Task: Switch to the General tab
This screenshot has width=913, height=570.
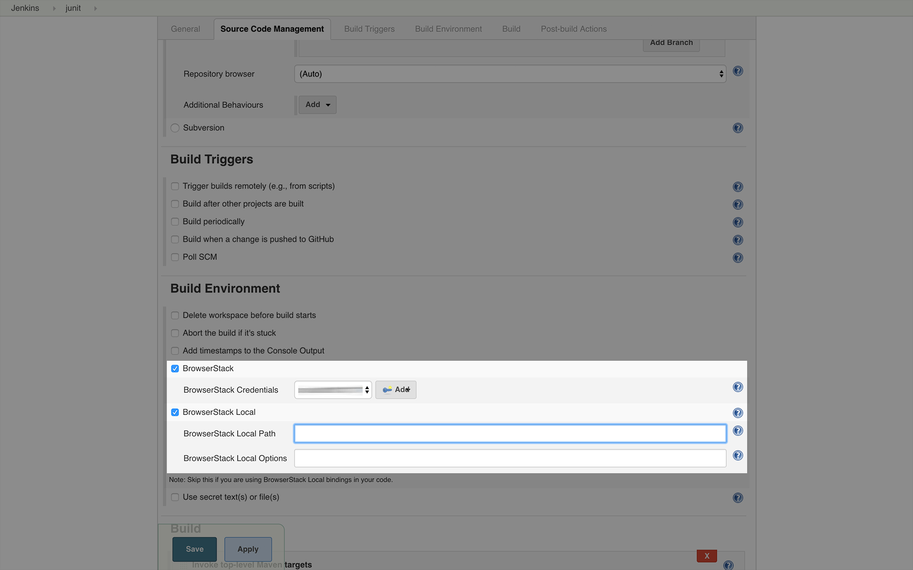Action: click(x=186, y=29)
